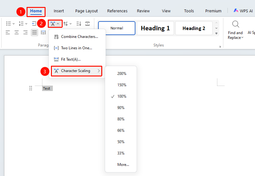Expand the bullet list dropdown arrow
This screenshot has height=176, width=255.
pyautogui.click(x=14, y=24)
